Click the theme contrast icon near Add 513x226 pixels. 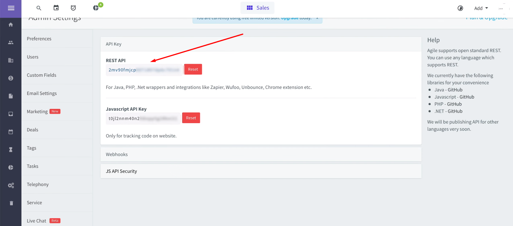pos(460,8)
